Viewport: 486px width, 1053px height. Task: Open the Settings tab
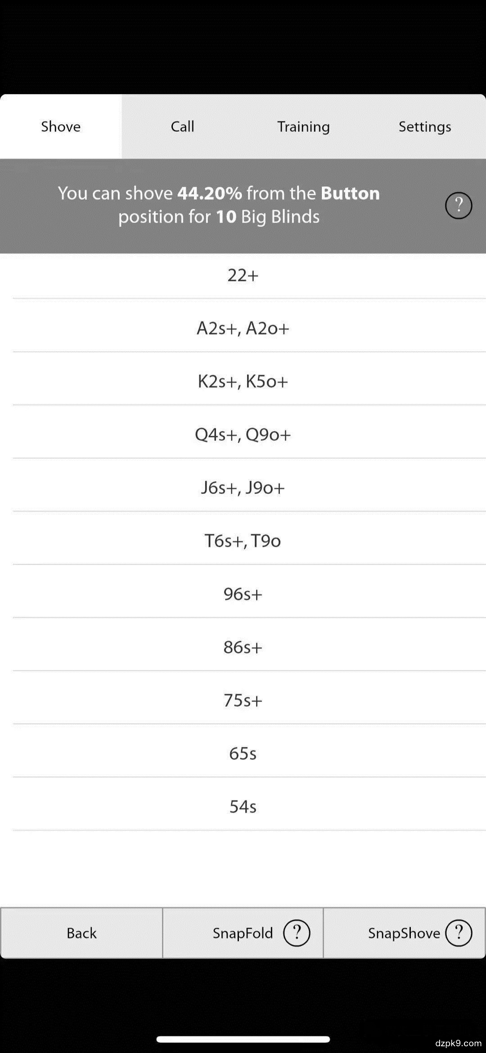tap(425, 127)
